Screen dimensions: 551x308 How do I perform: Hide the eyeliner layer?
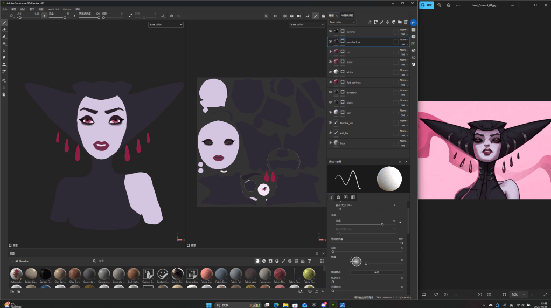330,32
